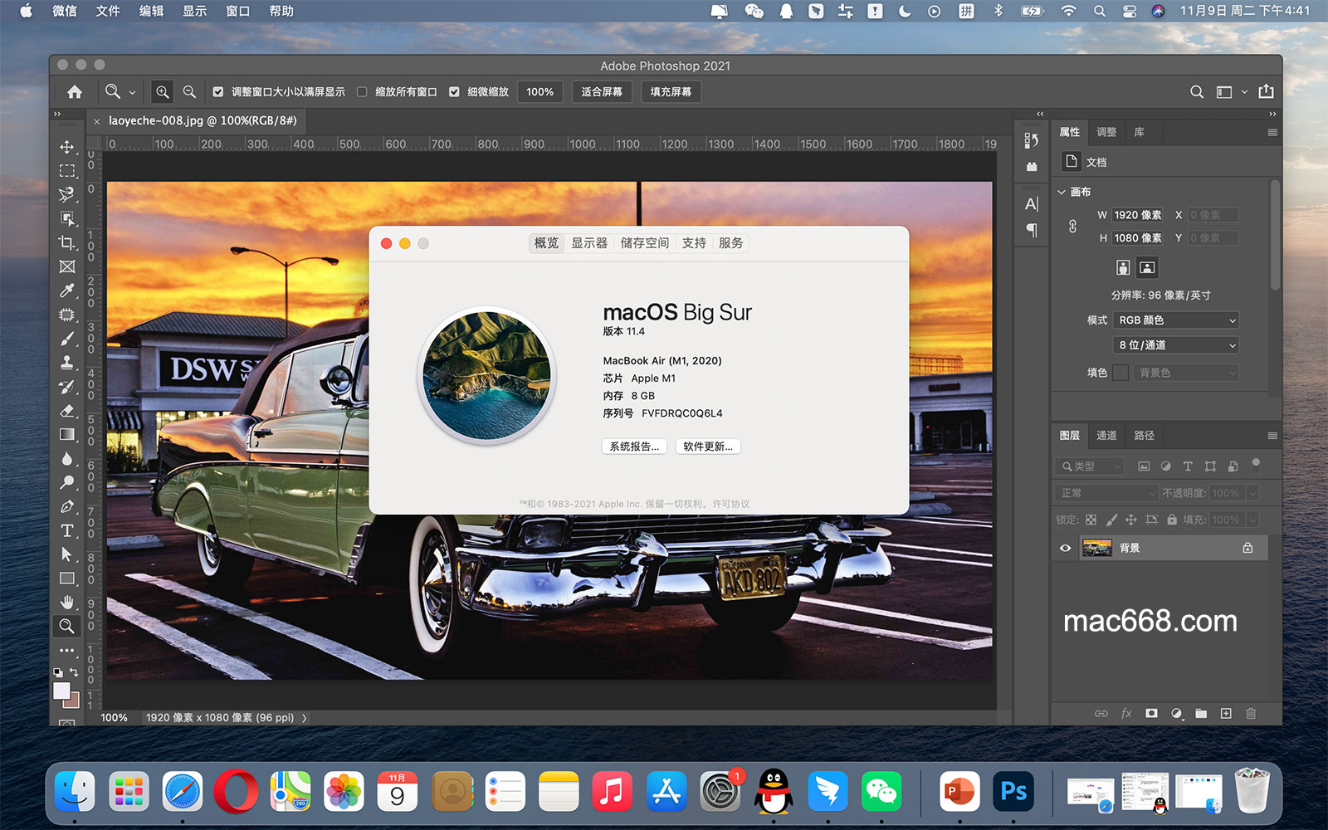
Task: Select the Dodge tool
Action: [67, 483]
